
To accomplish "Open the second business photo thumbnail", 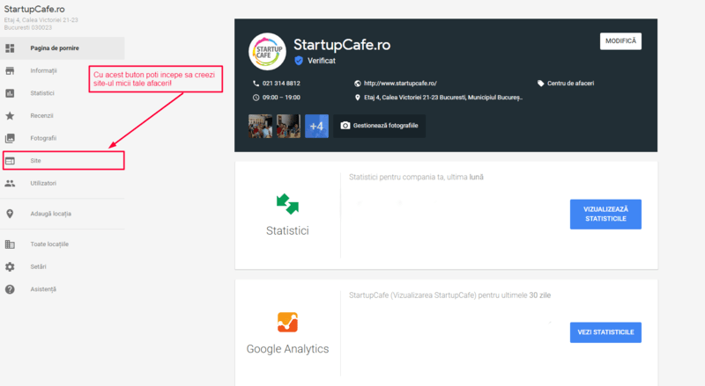I will pyautogui.click(x=289, y=126).
